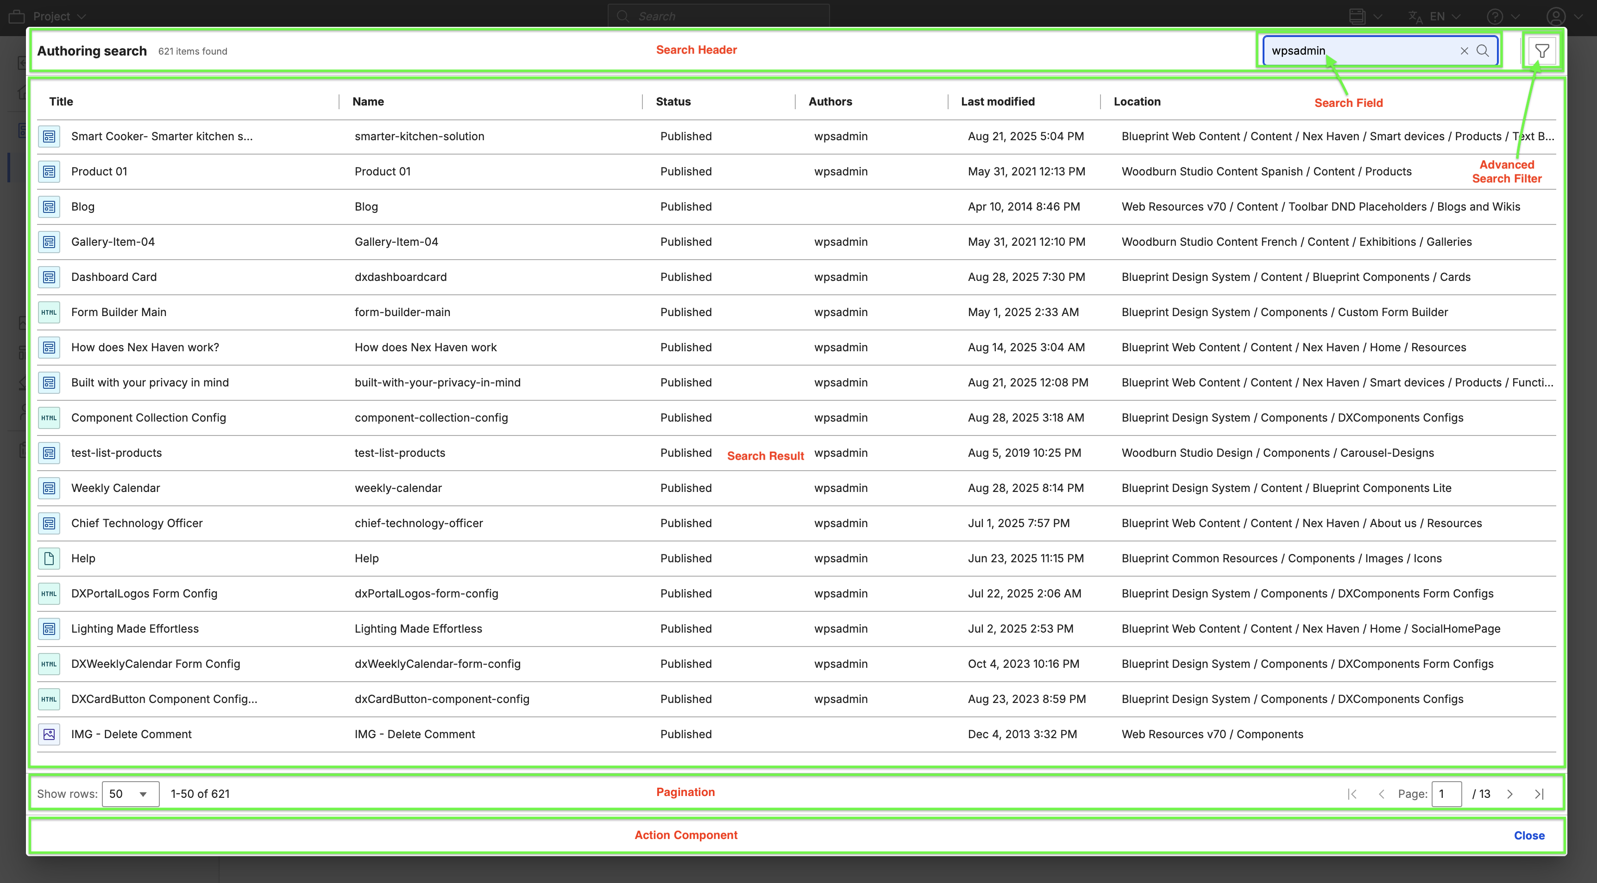The image size is (1597, 883).
Task: Expand the user profile menu chevron
Action: click(x=1578, y=16)
